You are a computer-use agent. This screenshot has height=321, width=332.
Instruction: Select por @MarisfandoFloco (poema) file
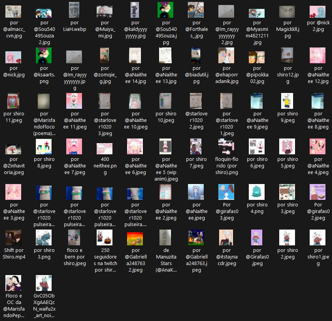(x=44, y=101)
